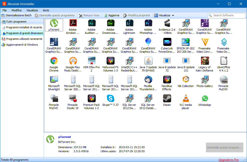Follow the Upgrade to Pro link
Image resolution: width=247 pixels, height=162 pixels.
coord(228,160)
